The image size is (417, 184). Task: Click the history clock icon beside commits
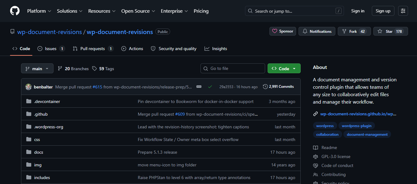(265, 87)
